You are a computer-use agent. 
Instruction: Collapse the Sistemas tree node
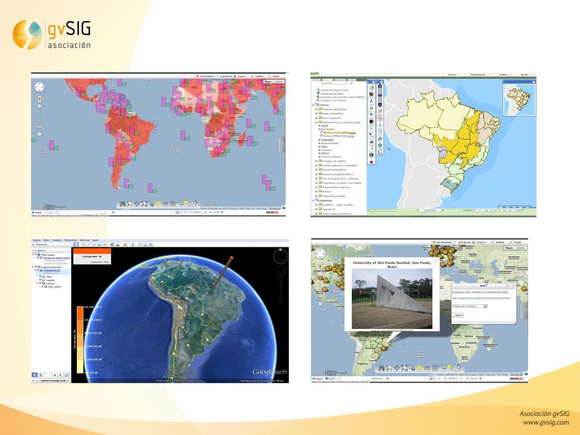click(313, 201)
